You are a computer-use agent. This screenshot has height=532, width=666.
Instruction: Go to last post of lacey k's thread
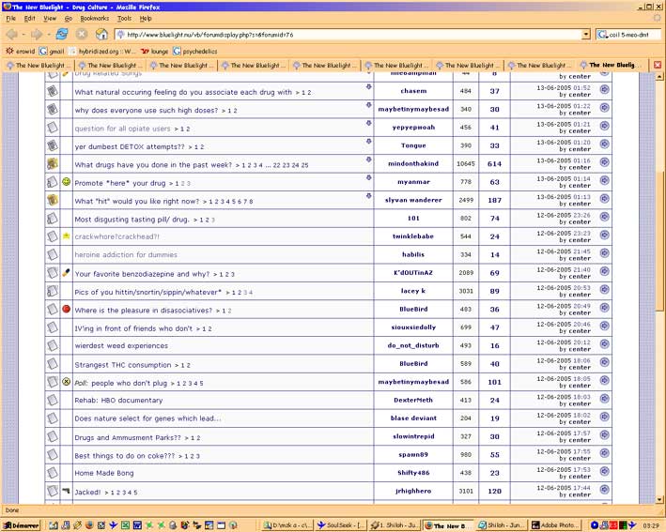pos(604,289)
